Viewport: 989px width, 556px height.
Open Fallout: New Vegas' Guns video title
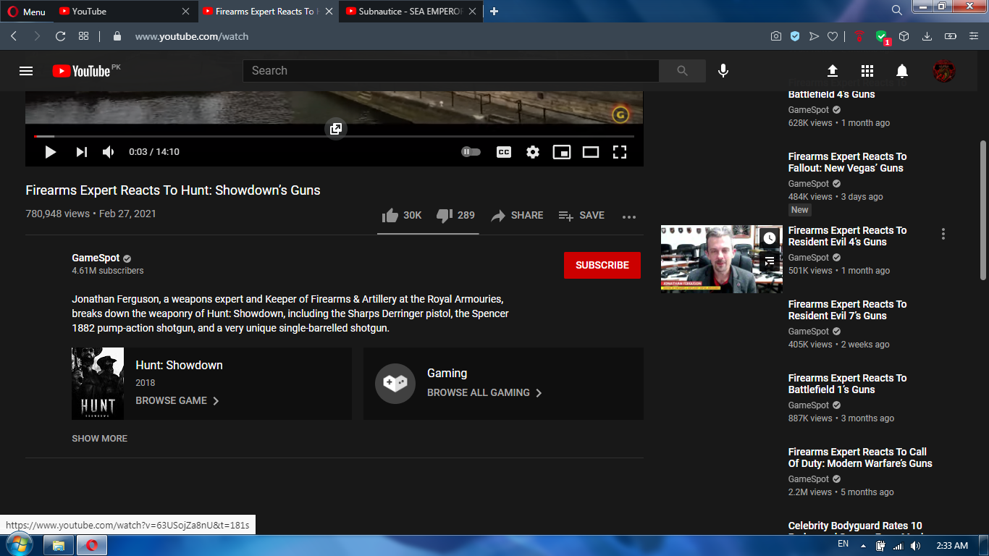click(847, 162)
